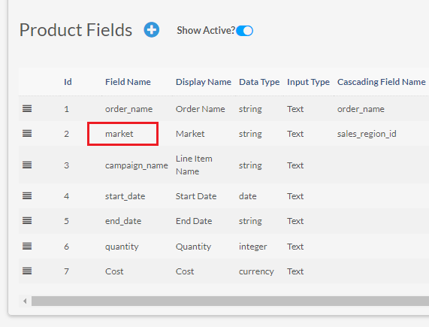Screen dimensions: 429x327
Task: Click the sales_region_id cascading field cell
Action: (367, 134)
